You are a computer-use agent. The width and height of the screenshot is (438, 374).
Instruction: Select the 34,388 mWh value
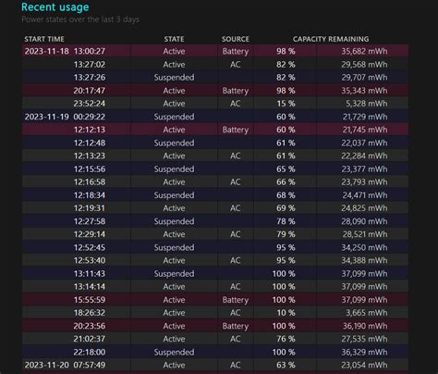364,260
